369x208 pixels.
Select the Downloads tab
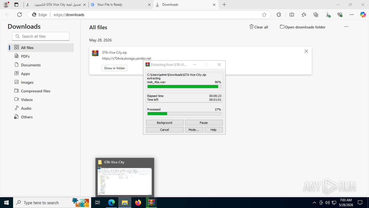[x=186, y=5]
